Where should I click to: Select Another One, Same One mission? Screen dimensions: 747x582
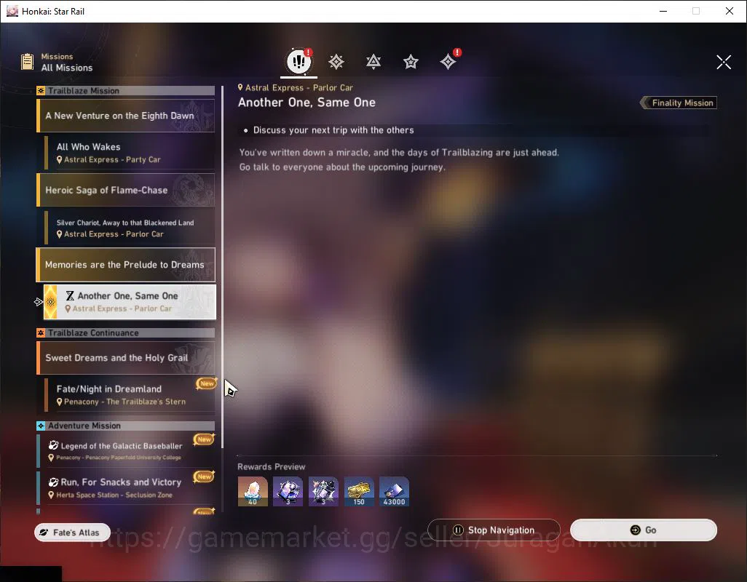point(130,302)
